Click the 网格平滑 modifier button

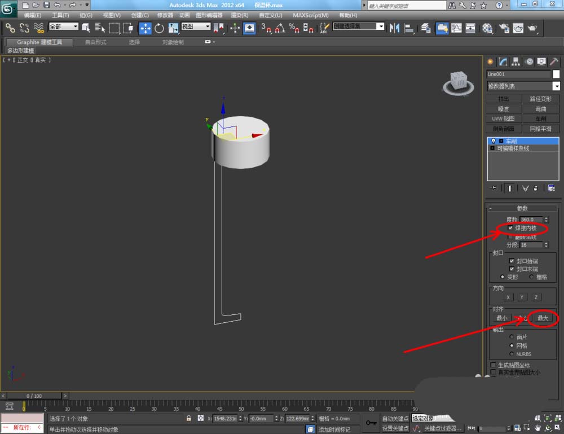(541, 129)
